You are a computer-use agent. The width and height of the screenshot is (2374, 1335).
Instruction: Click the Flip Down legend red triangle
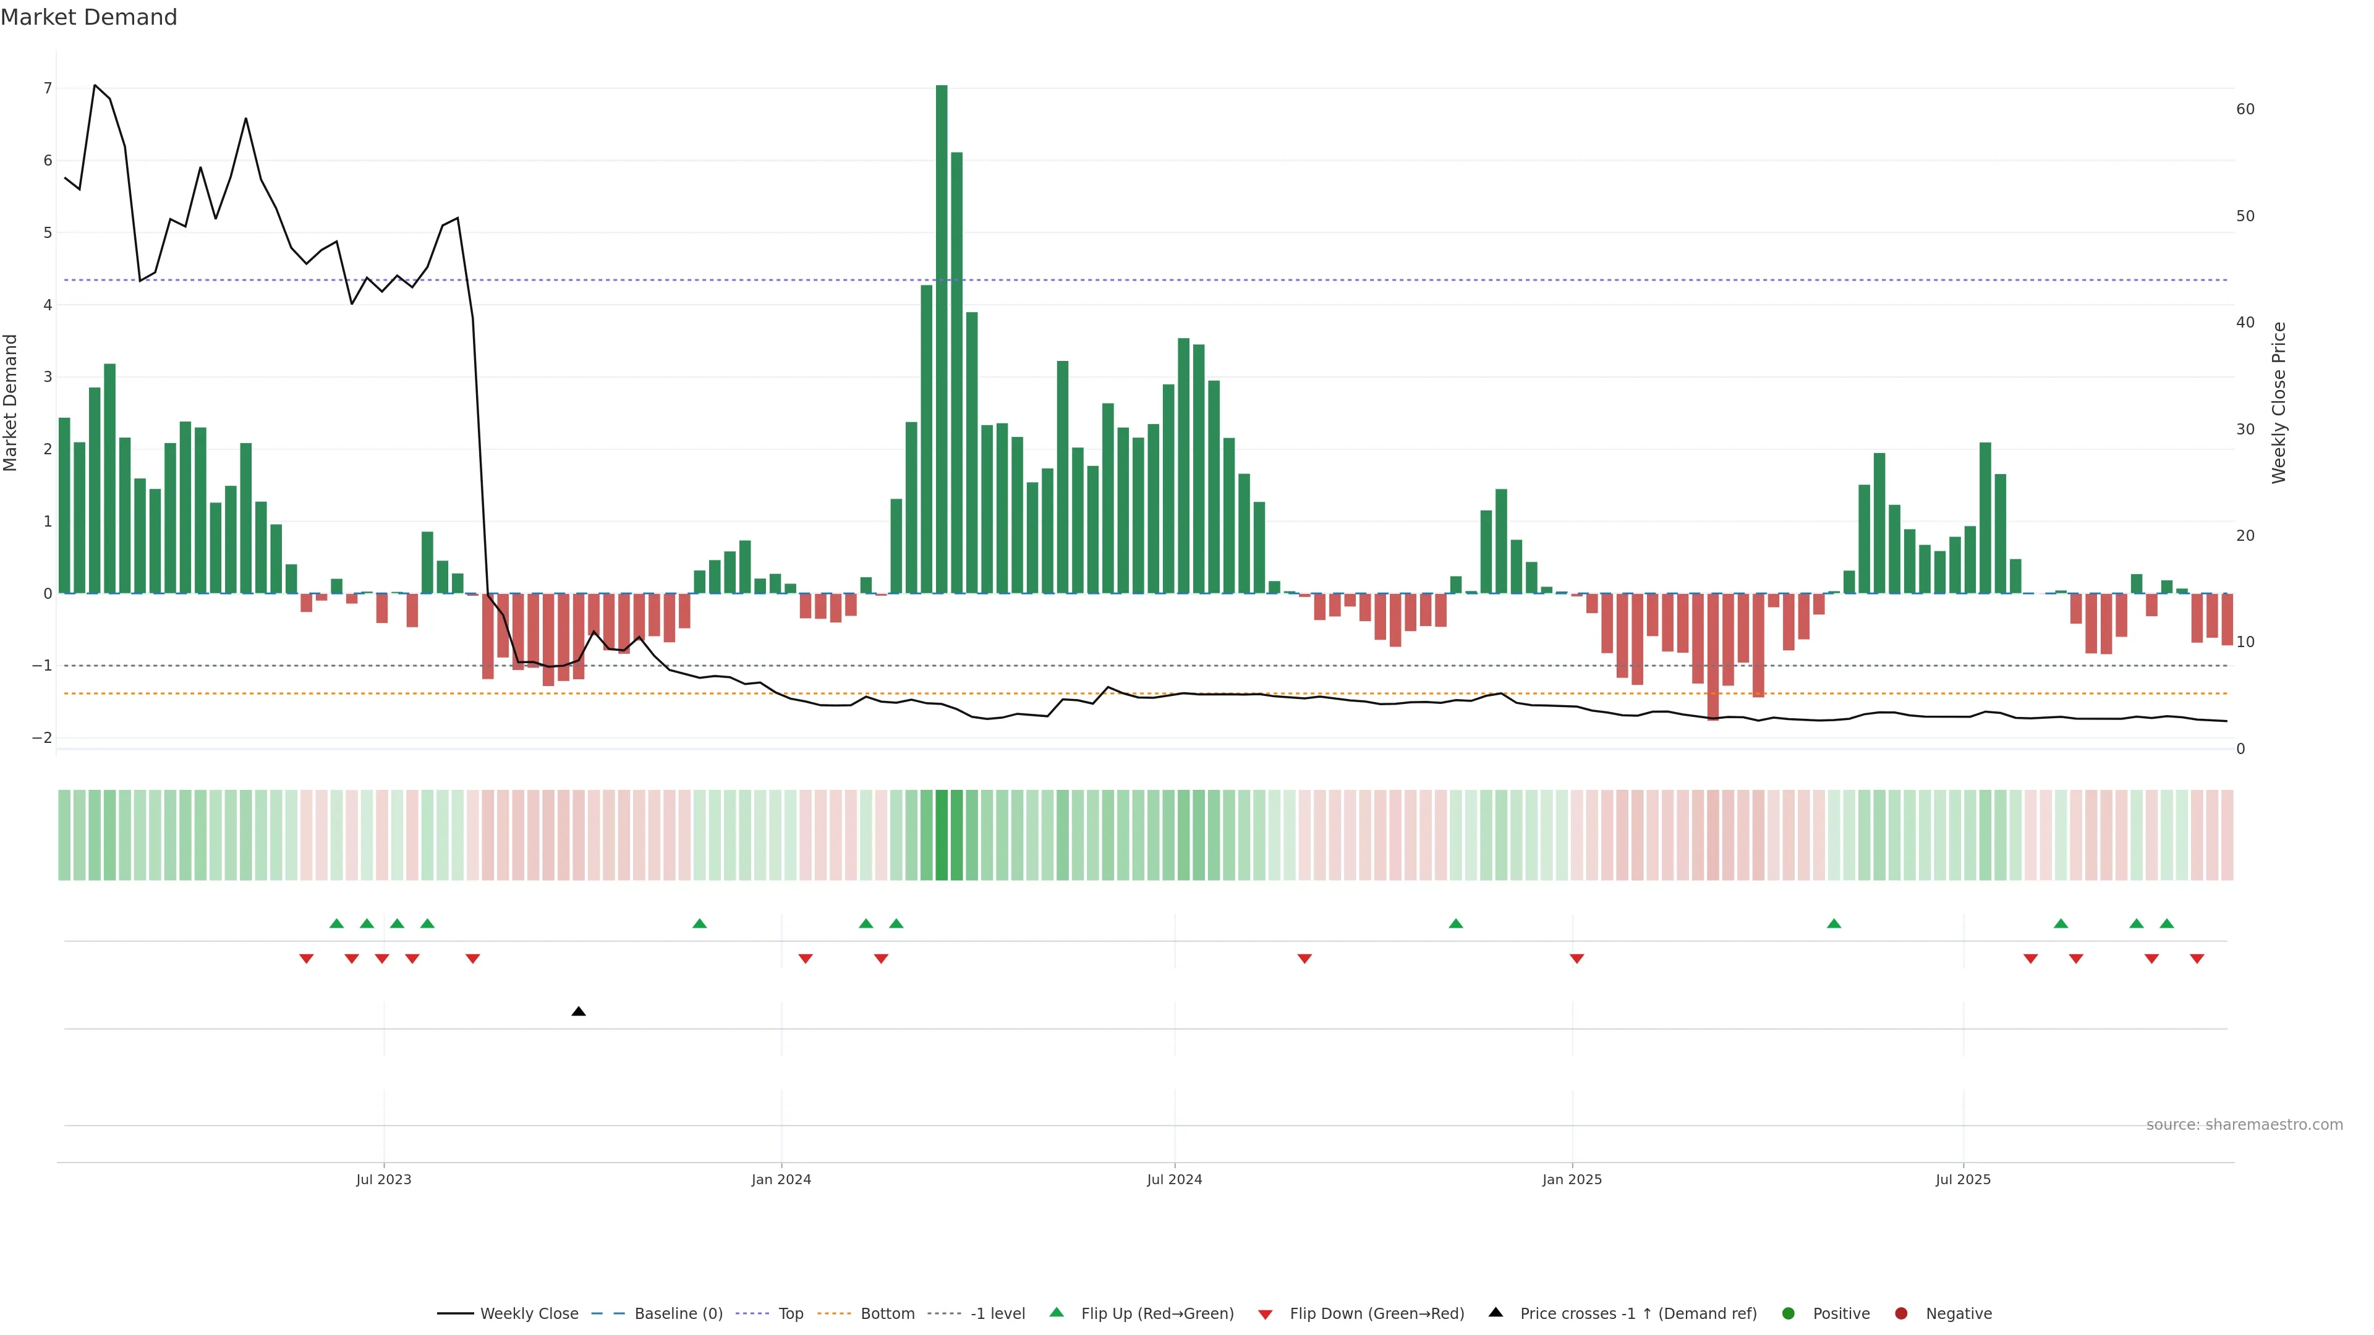click(1266, 1314)
